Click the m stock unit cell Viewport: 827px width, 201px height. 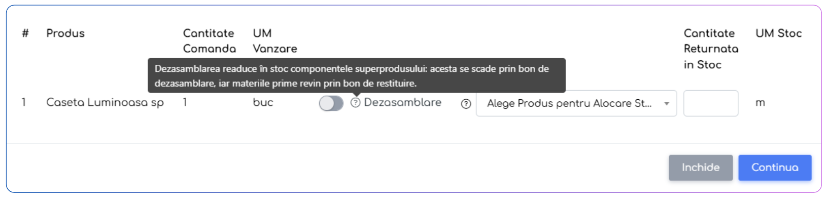[x=760, y=103]
